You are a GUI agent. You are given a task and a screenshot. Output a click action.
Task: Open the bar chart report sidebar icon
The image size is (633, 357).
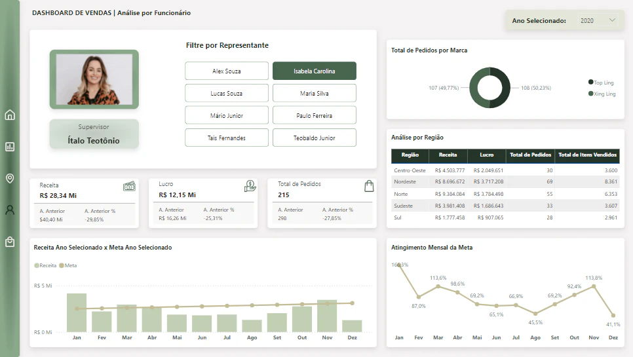click(x=10, y=147)
